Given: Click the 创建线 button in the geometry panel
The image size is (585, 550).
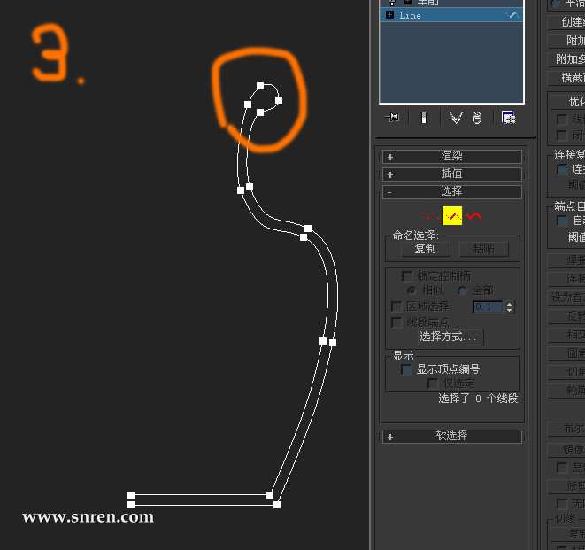Looking at the screenshot, I should pos(566,22).
